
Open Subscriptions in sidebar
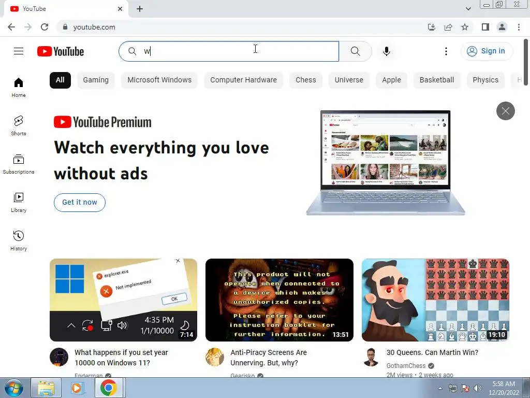click(x=19, y=164)
